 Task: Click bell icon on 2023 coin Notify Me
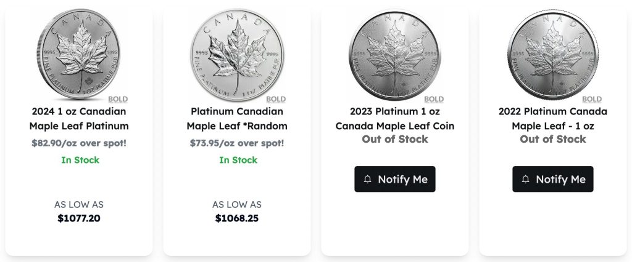pos(368,180)
